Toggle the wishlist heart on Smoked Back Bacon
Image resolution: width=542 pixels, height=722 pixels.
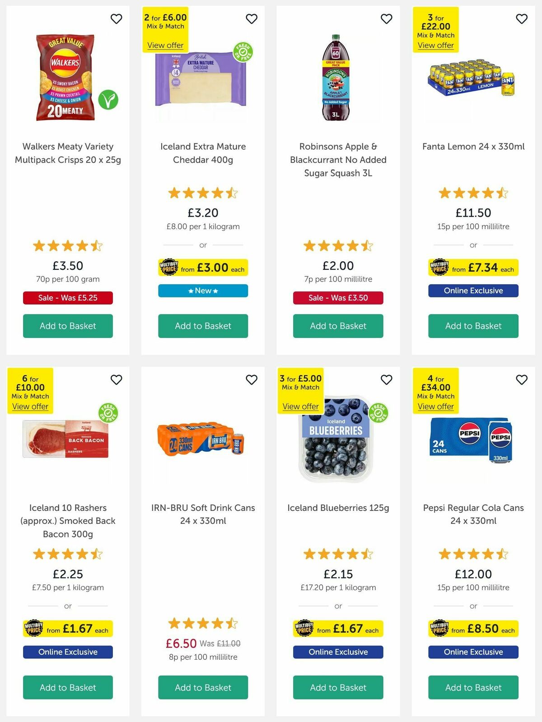(117, 380)
